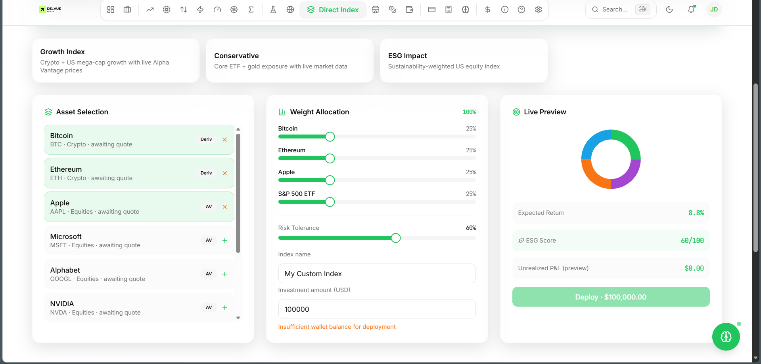761x364 pixels.
Task: Open the help question mark icon
Action: [x=521, y=9]
